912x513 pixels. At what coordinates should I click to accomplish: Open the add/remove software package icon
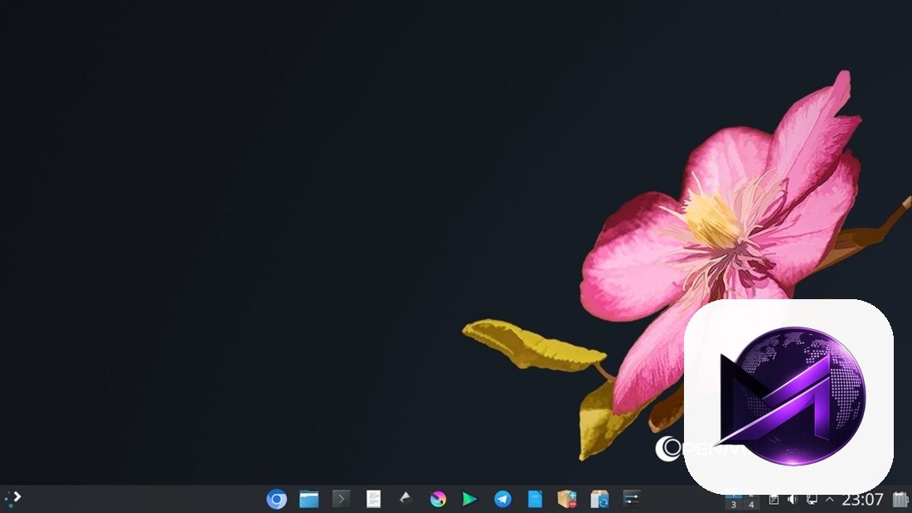click(x=567, y=499)
